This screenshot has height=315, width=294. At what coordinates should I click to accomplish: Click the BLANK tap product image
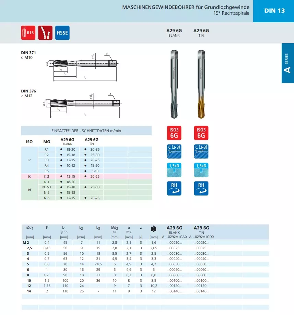tap(174, 84)
